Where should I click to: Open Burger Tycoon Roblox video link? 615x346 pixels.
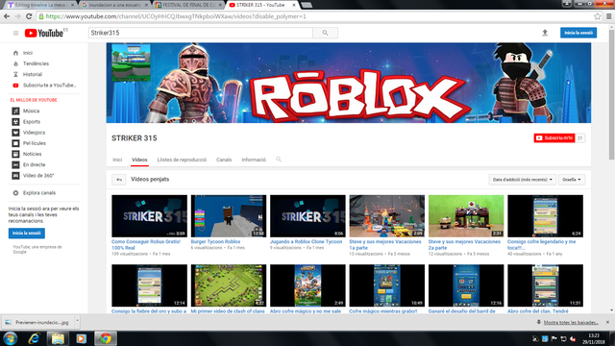point(215,242)
